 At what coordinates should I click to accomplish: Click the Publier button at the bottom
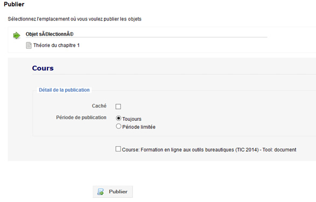(113, 192)
